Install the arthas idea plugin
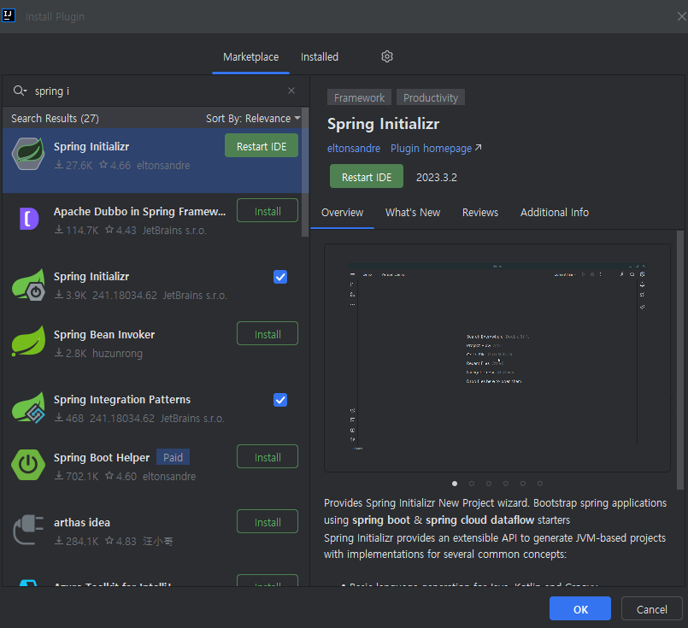Viewport: 688px width, 628px height. pos(268,522)
